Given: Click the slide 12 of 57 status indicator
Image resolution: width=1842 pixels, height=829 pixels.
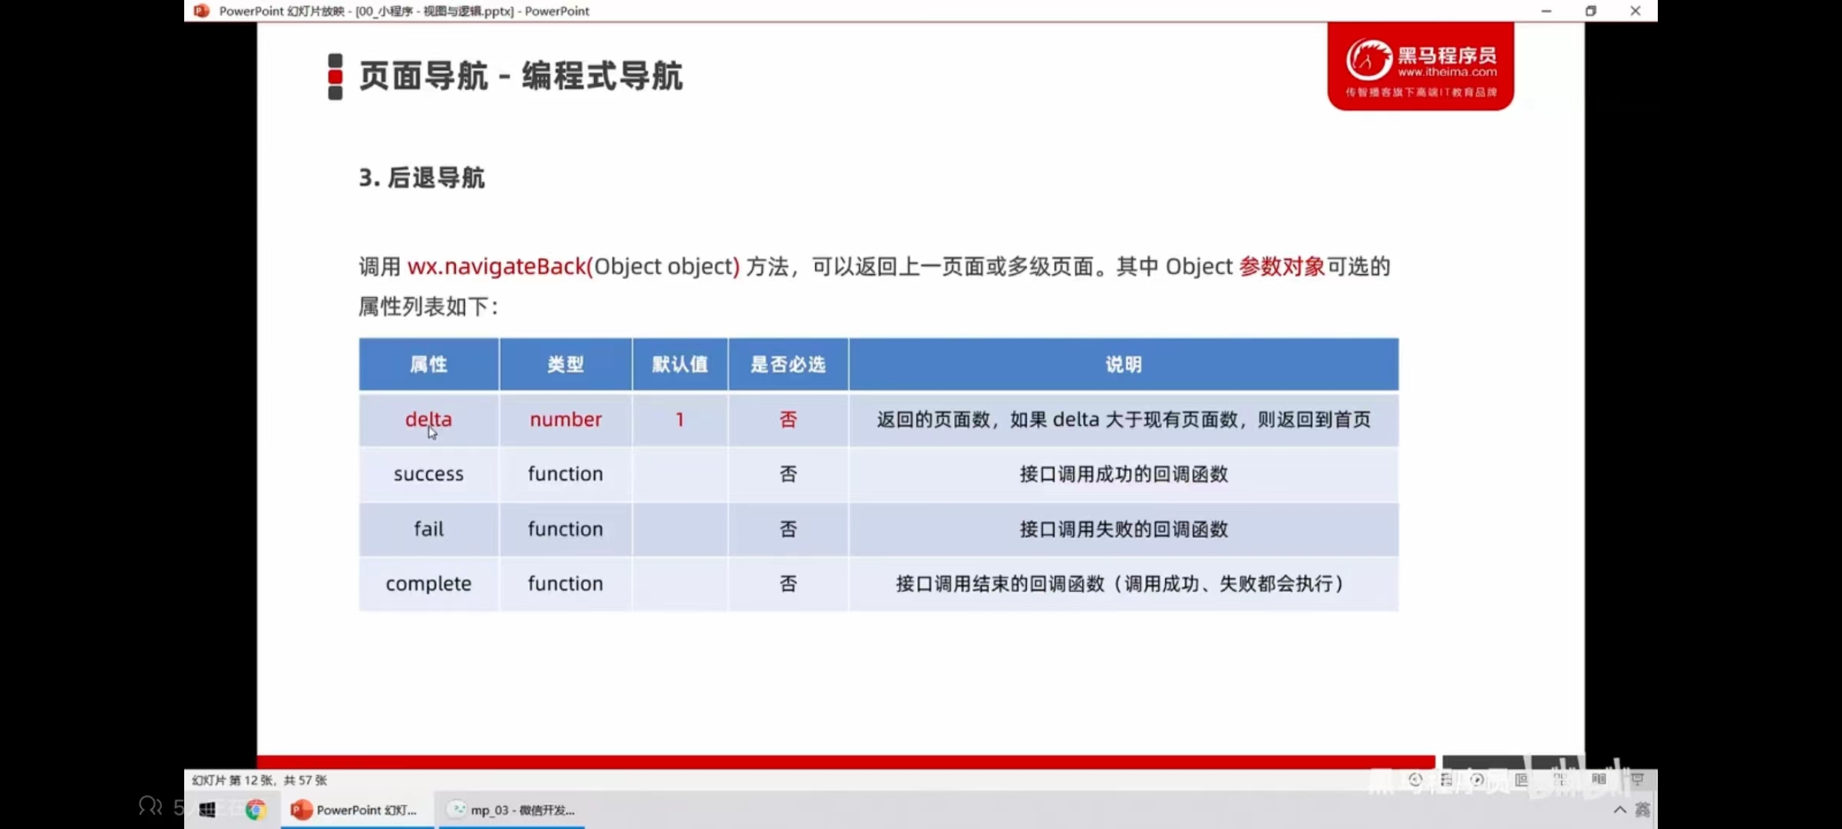Looking at the screenshot, I should [259, 780].
